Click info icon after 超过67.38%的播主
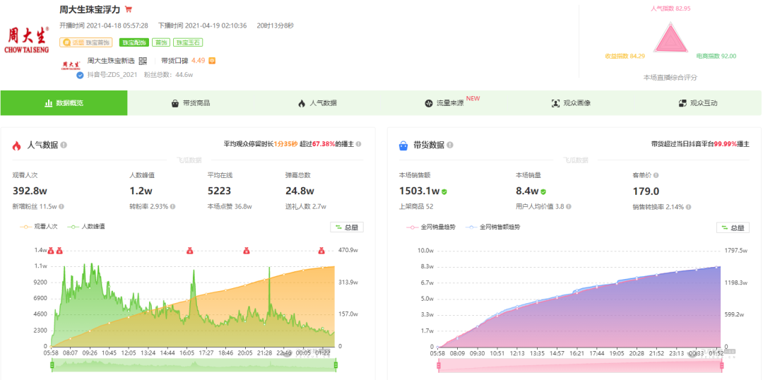The width and height of the screenshot is (763, 380). (359, 145)
